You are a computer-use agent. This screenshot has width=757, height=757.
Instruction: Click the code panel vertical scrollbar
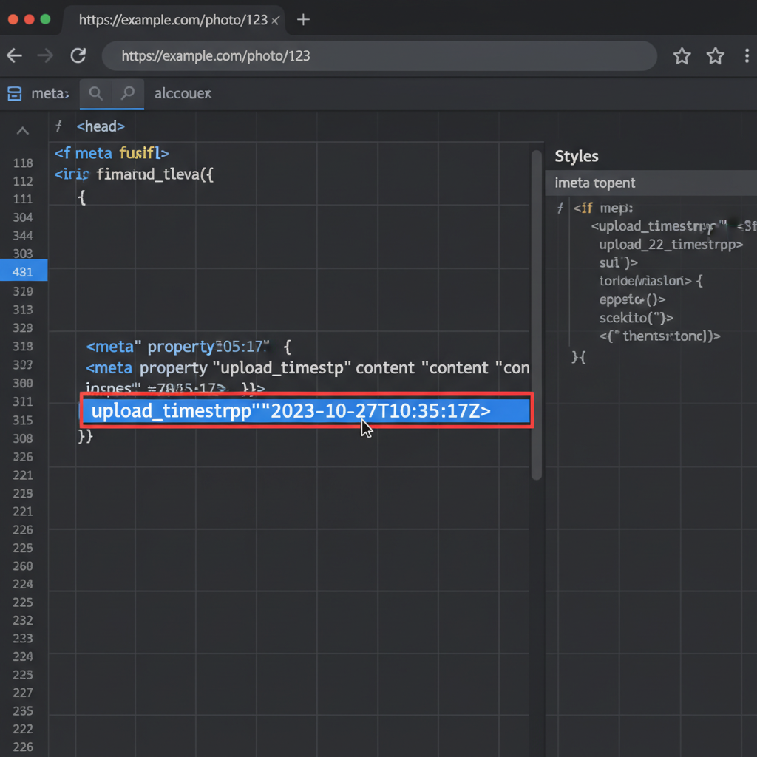(x=537, y=315)
